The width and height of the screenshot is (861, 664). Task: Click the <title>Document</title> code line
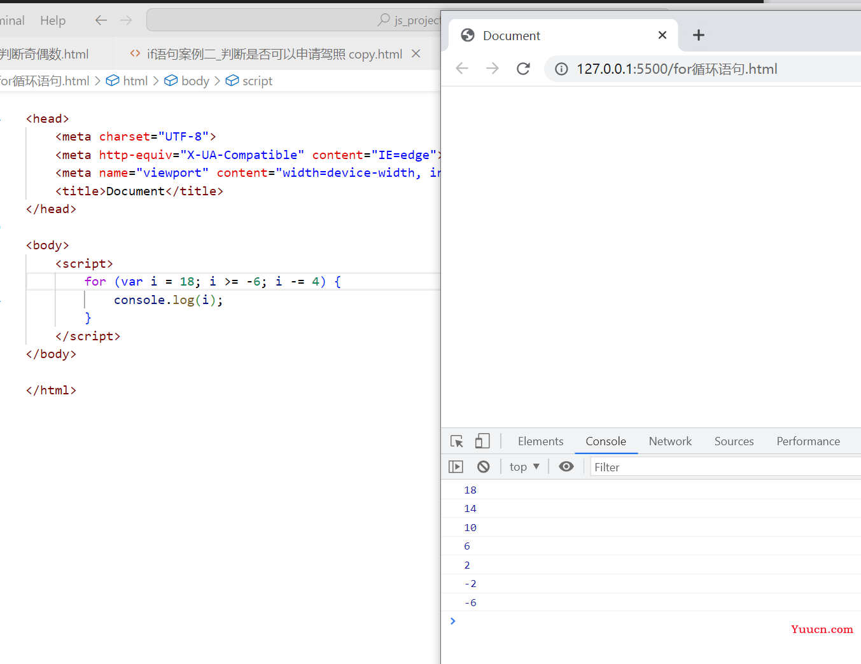click(139, 191)
